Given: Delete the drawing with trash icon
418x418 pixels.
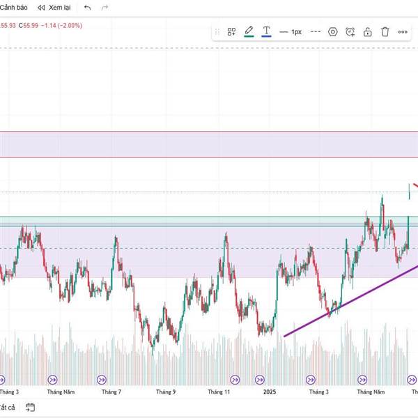Looking at the screenshot, I should (x=385, y=32).
